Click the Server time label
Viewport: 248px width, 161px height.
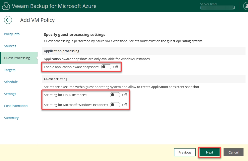pos(209,4)
